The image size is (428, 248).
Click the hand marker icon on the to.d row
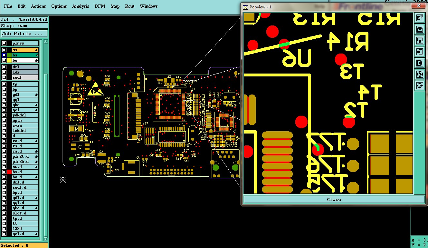[37, 141]
